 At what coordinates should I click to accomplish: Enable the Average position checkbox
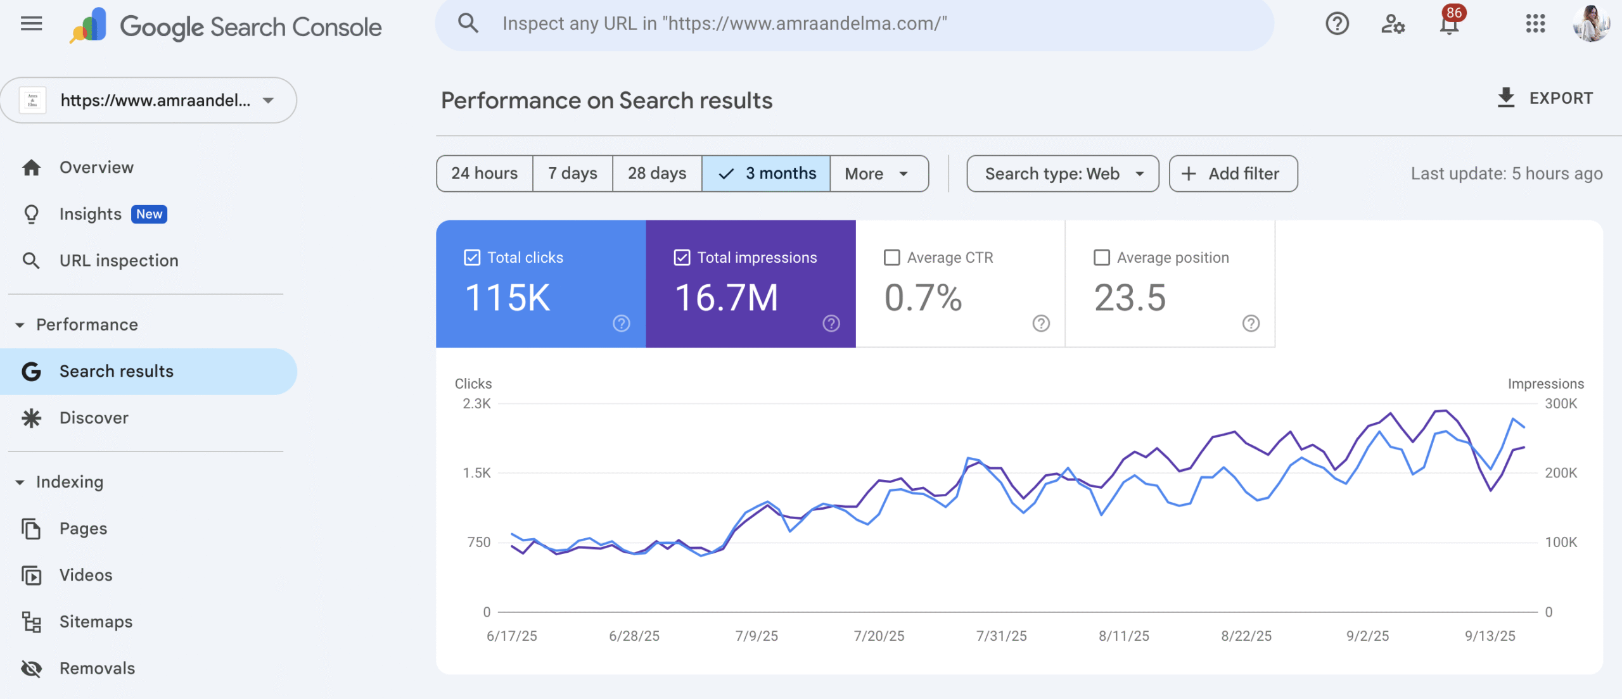(x=1102, y=258)
